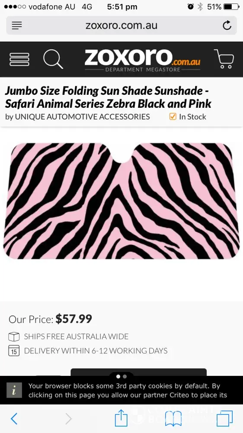Tap the Safari reader view icon
The image size is (243, 433).
coord(17,26)
